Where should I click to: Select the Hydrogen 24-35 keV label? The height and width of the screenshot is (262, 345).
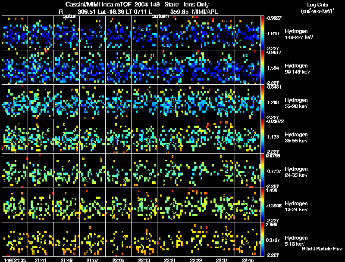(296, 172)
